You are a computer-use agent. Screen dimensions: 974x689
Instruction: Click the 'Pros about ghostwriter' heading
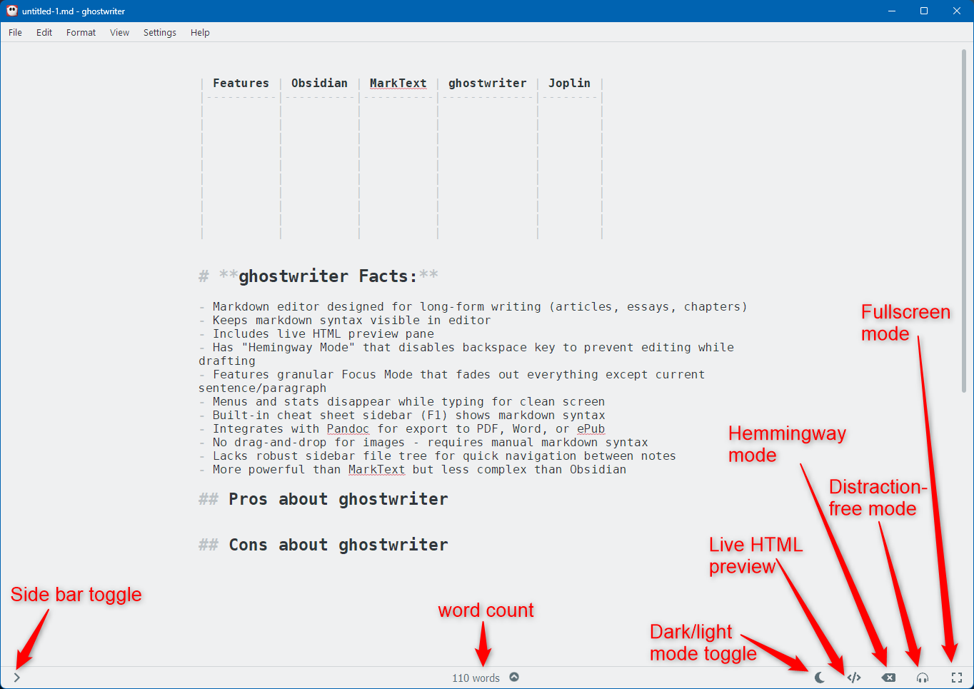pyautogui.click(x=338, y=499)
